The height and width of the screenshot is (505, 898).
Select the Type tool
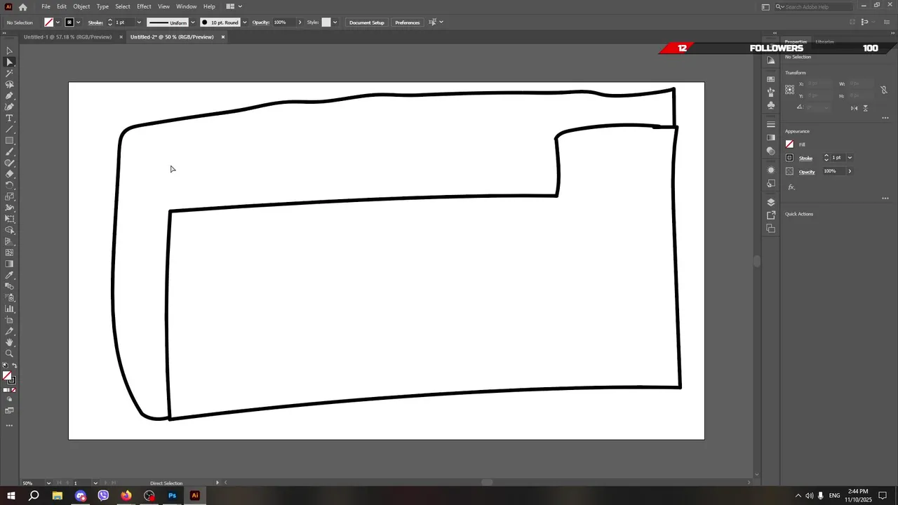coord(9,118)
